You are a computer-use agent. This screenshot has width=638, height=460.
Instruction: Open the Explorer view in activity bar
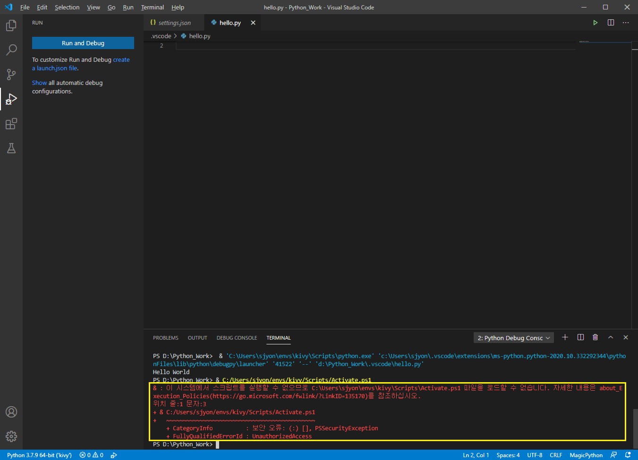click(x=11, y=25)
